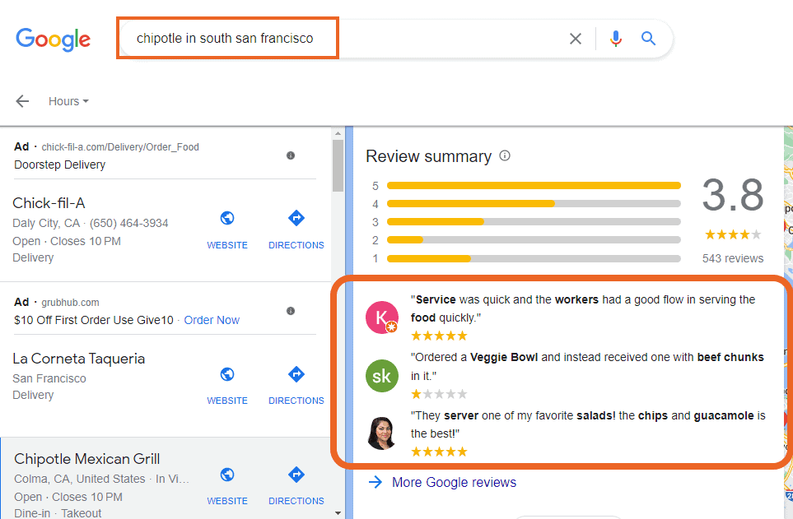Screen dimensions: 793x519
Task: Open the review about quick service
Action: pos(583,308)
